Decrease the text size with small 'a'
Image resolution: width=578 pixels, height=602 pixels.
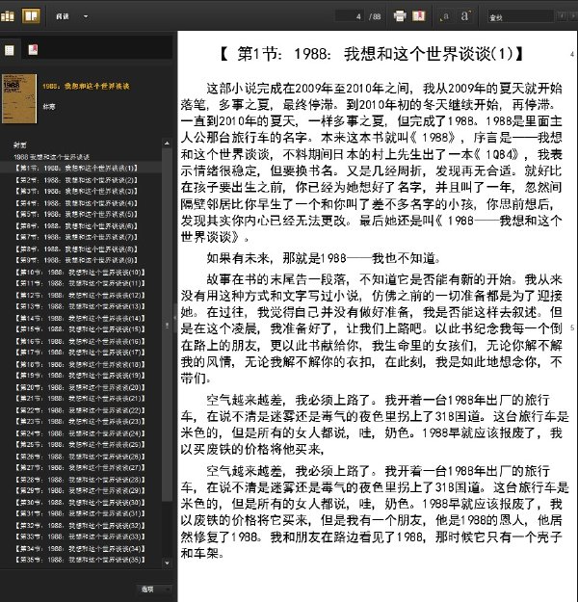[x=445, y=16]
